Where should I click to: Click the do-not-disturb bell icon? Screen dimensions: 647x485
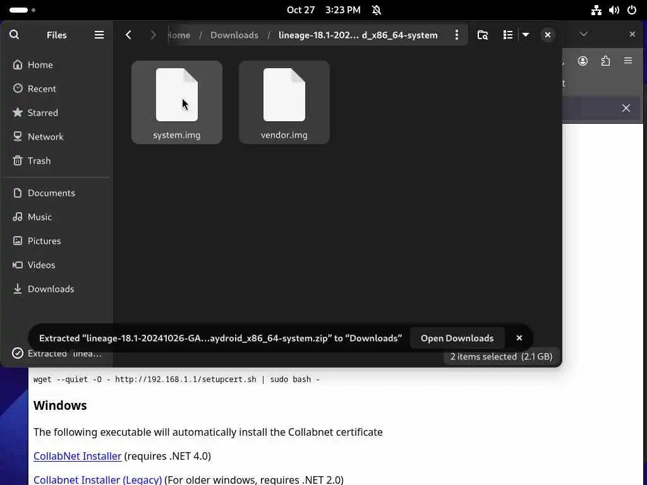[377, 10]
